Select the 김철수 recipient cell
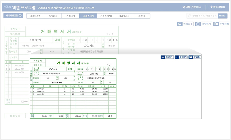 [x=110, y=116]
